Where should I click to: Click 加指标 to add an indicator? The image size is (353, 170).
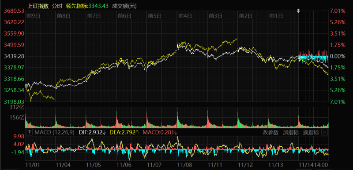[x=291, y=132]
